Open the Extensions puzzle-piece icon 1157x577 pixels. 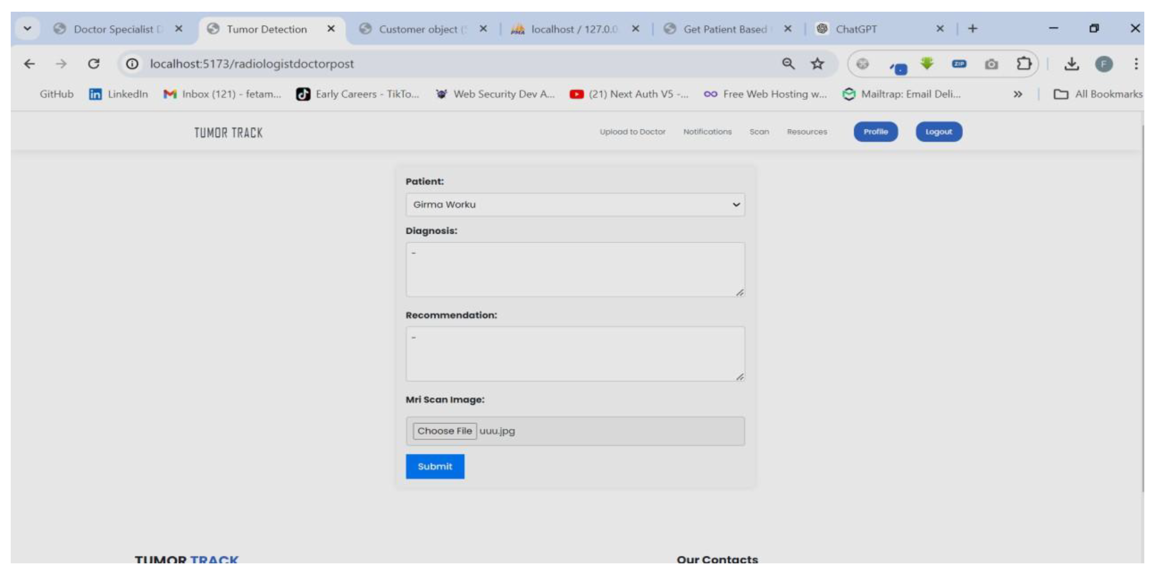[1025, 63]
